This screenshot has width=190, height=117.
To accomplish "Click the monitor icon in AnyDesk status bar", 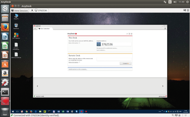I will pyautogui.click(x=176, y=115).
